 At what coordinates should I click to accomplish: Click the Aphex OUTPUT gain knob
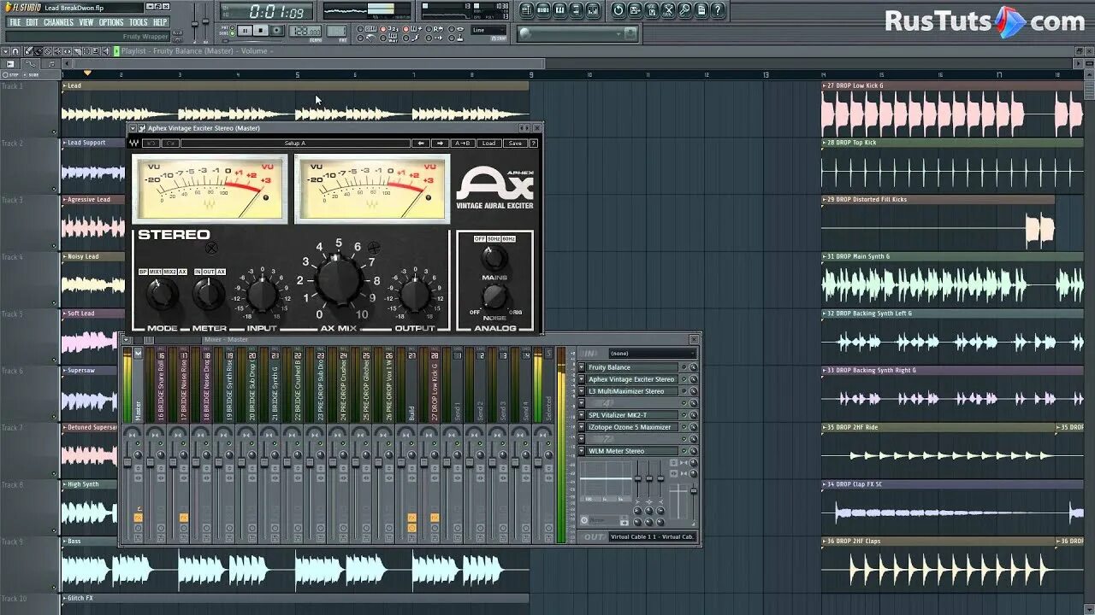click(415, 296)
